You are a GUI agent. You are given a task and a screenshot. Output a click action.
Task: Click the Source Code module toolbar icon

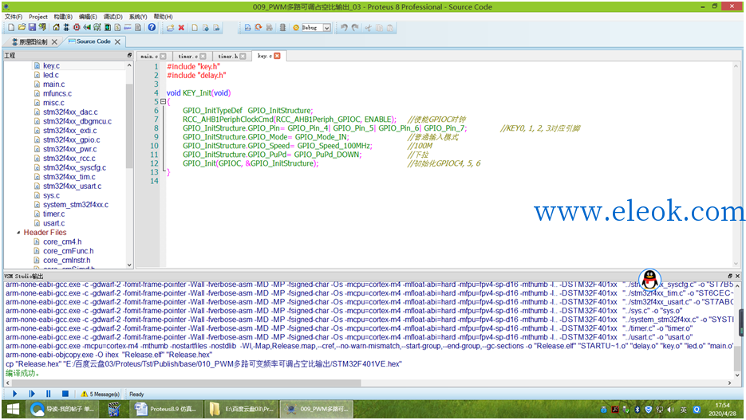128,28
